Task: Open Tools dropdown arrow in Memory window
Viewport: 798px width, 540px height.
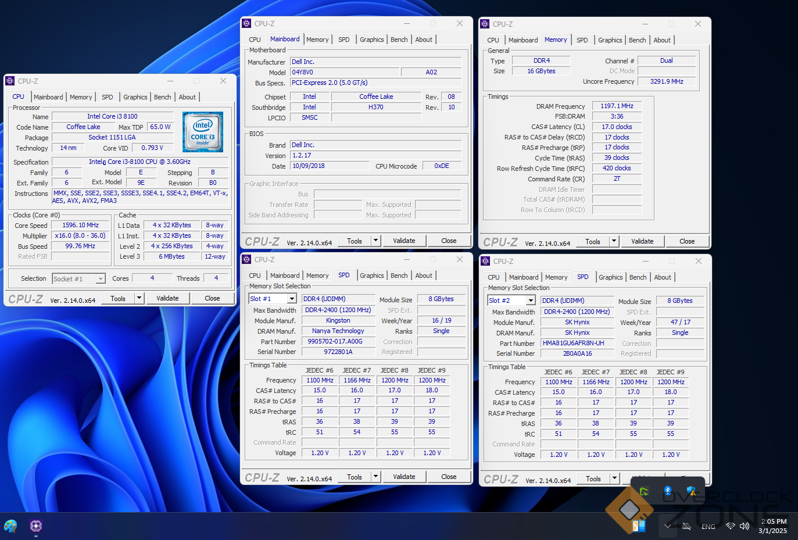Action: (614, 241)
